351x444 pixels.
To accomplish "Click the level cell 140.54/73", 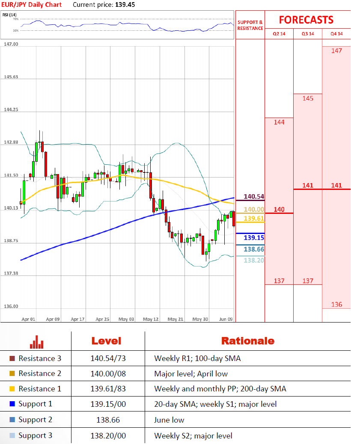I will 108,358.
